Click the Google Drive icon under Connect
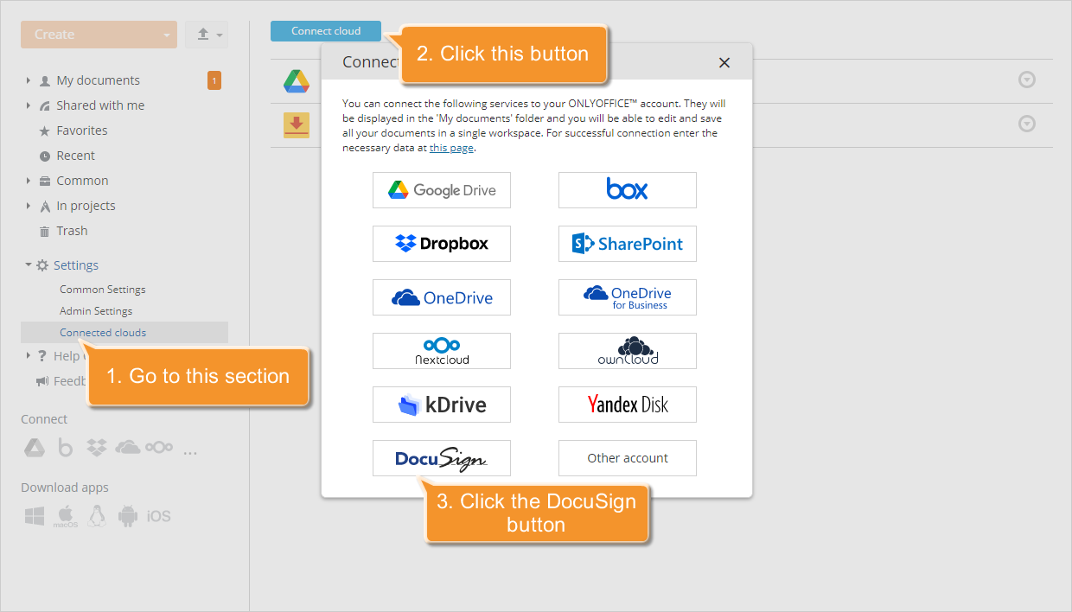The height and width of the screenshot is (612, 1072). click(x=34, y=448)
